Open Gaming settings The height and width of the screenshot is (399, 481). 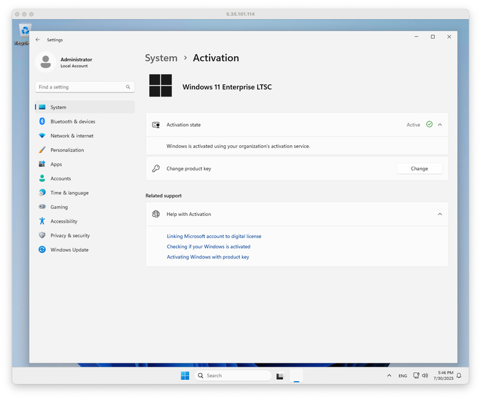tap(59, 207)
